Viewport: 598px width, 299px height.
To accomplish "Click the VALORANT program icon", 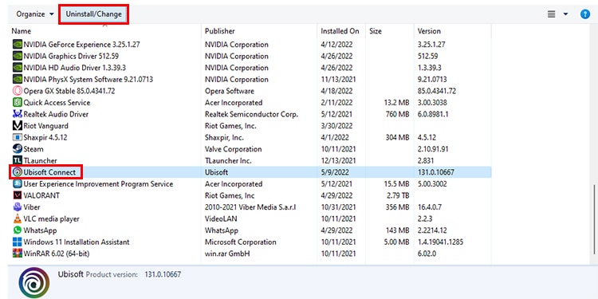I will [18, 195].
